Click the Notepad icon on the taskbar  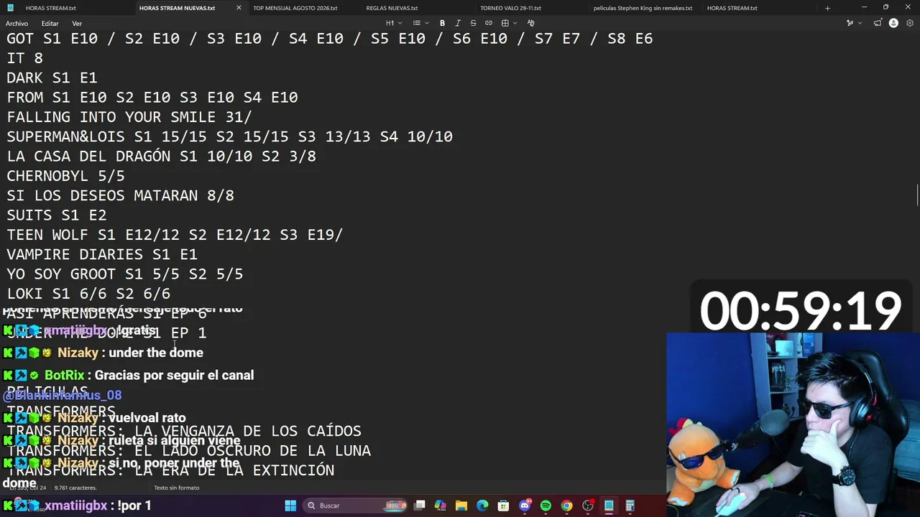[609, 506]
